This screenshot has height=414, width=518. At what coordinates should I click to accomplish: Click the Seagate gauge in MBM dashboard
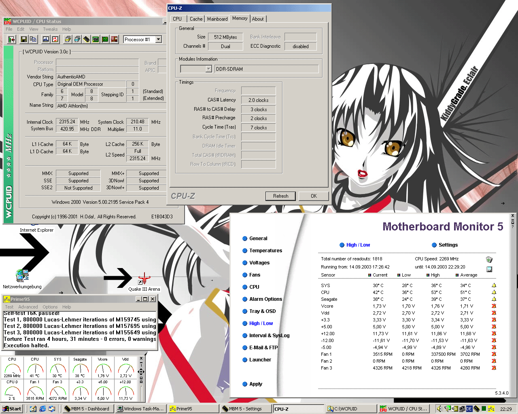click(x=80, y=368)
